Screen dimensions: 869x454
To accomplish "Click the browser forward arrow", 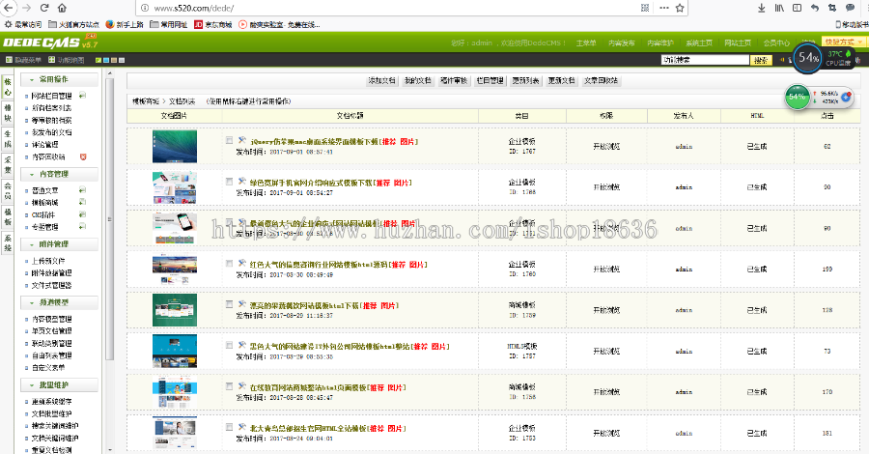I will 26,8.
